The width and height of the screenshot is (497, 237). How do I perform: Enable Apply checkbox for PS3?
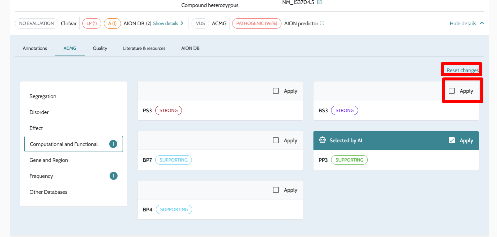(276, 91)
